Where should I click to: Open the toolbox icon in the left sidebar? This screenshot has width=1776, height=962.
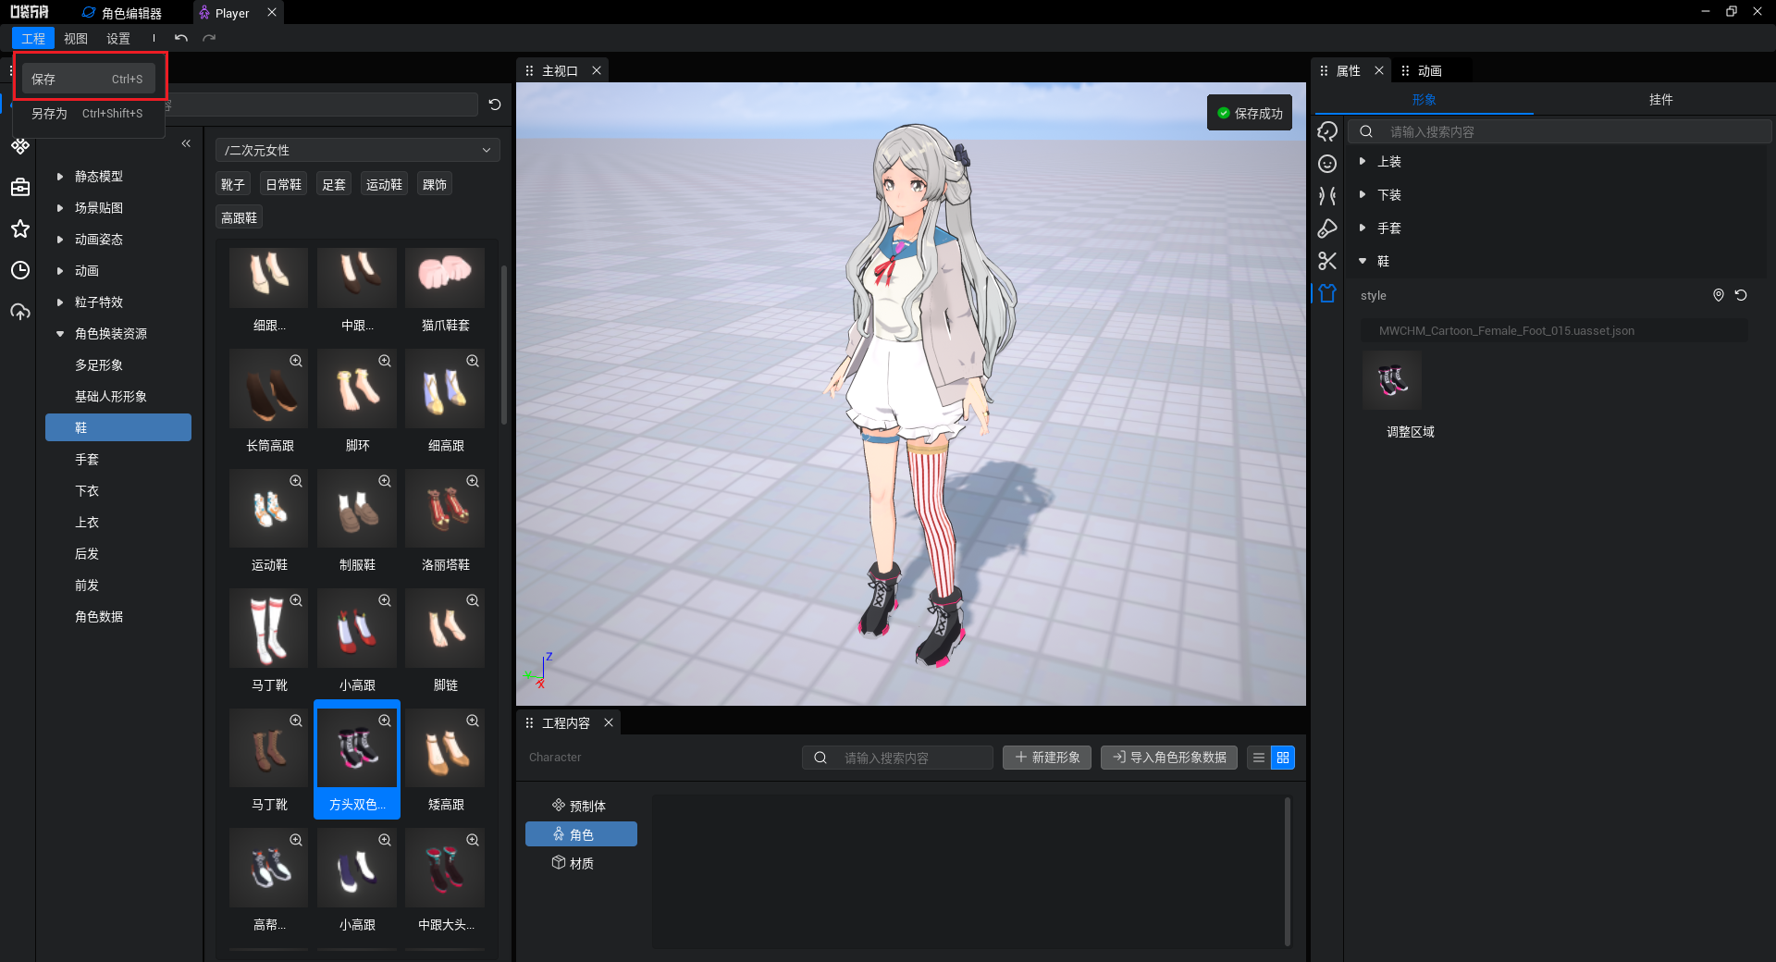[20, 188]
